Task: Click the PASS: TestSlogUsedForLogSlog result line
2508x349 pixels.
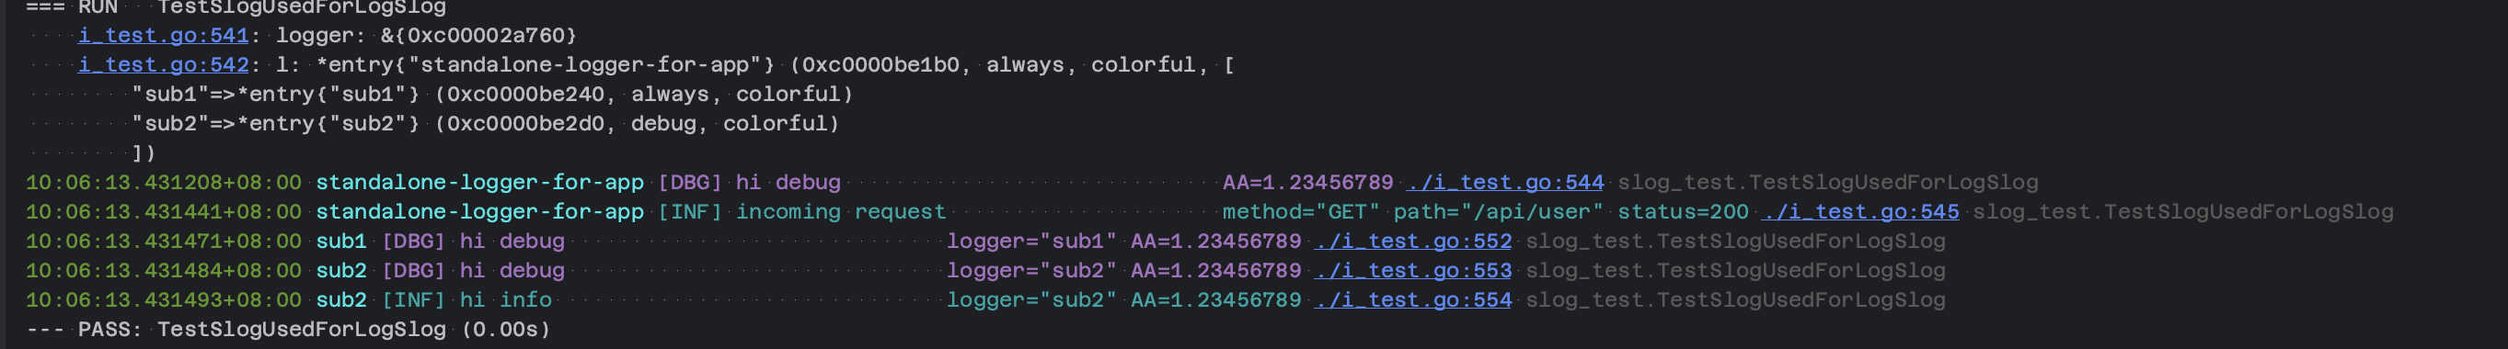Action: pyautogui.click(x=288, y=330)
